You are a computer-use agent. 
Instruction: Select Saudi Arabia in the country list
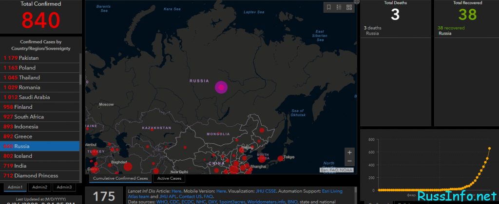click(x=40, y=97)
